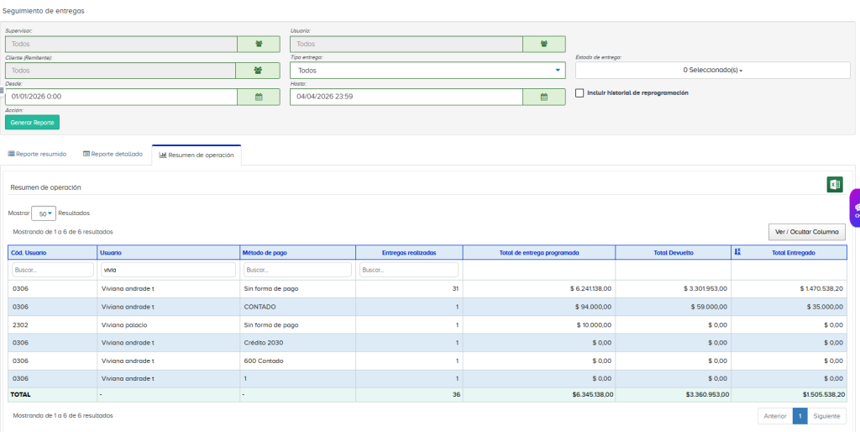Click the $ 10.000,00 amount
The height and width of the screenshot is (432, 860).
click(x=595, y=325)
